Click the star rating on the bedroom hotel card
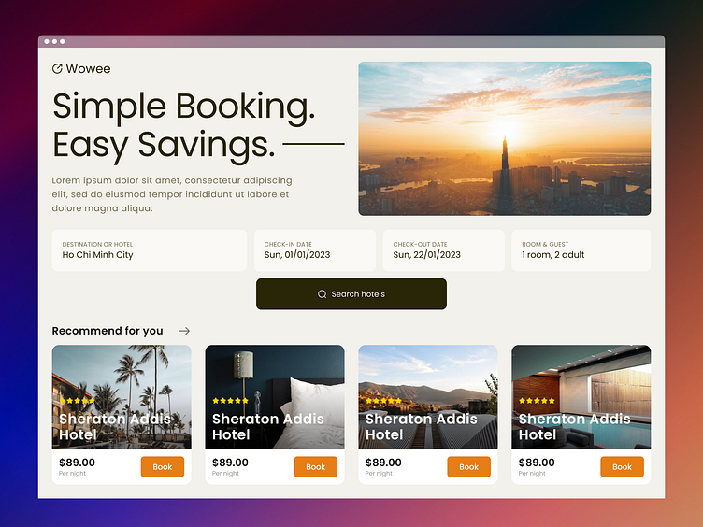This screenshot has width=703, height=527. point(231,401)
